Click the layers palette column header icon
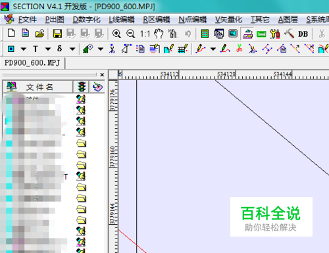The image size is (329, 253). point(97,87)
